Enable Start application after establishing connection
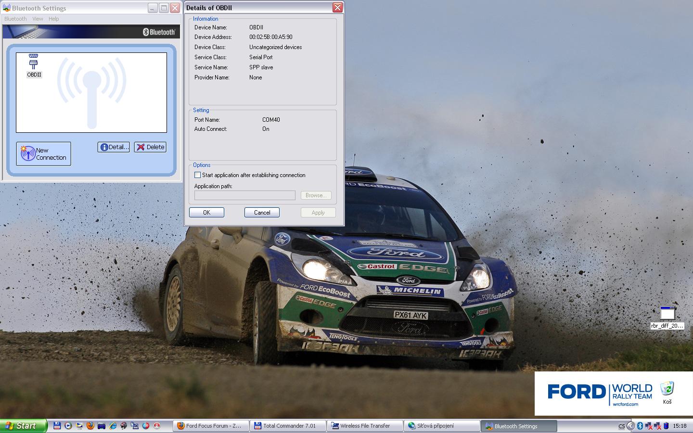693x433 pixels. point(197,175)
